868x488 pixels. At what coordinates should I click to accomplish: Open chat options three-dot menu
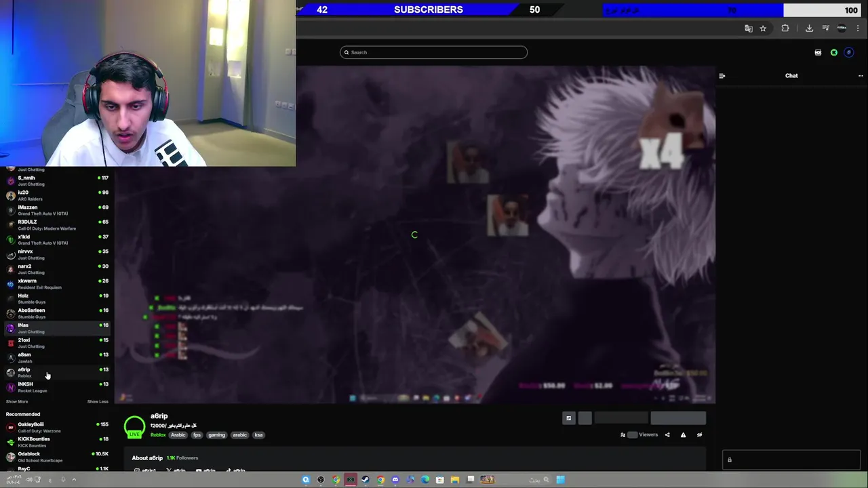pyautogui.click(x=861, y=76)
